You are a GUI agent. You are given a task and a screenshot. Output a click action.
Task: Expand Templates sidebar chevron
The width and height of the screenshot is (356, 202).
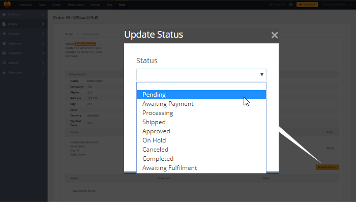pos(43,53)
